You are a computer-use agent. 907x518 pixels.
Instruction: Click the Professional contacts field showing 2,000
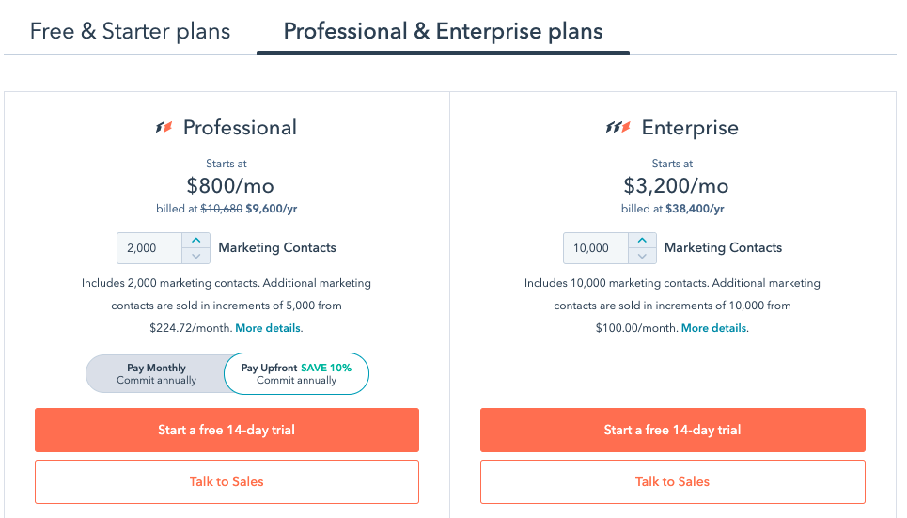[149, 248]
